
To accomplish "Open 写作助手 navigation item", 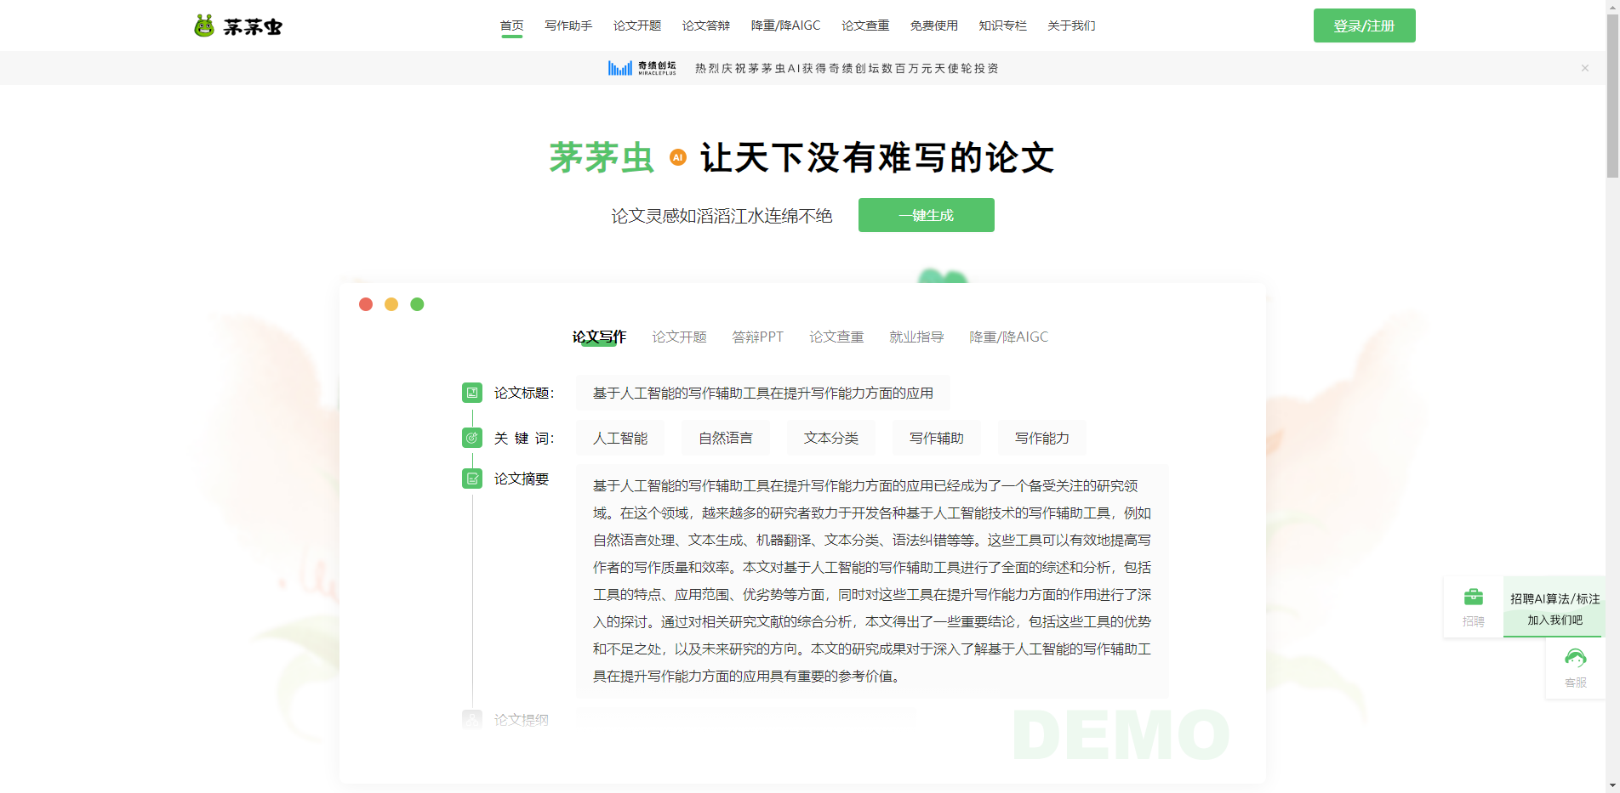I will (568, 25).
